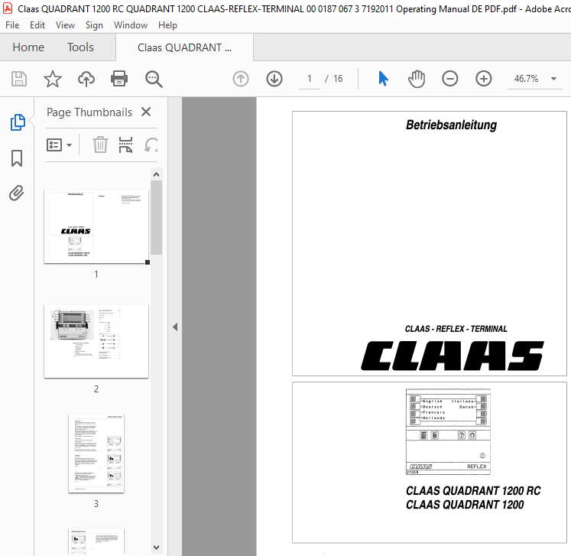
Task: Go to previous page arrow
Action: coord(241,79)
